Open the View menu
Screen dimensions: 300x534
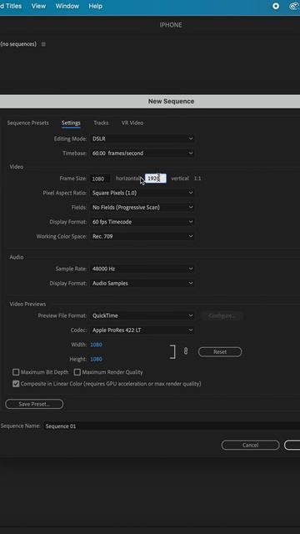coord(38,6)
